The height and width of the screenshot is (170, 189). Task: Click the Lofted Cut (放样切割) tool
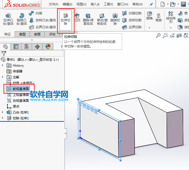pos(132,20)
